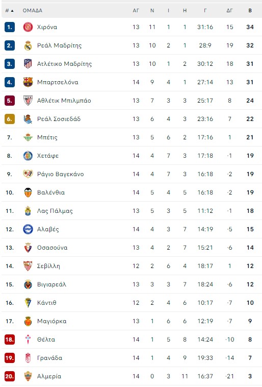Sort standings by the ΟΜΑΔΑ column header

[32, 11]
